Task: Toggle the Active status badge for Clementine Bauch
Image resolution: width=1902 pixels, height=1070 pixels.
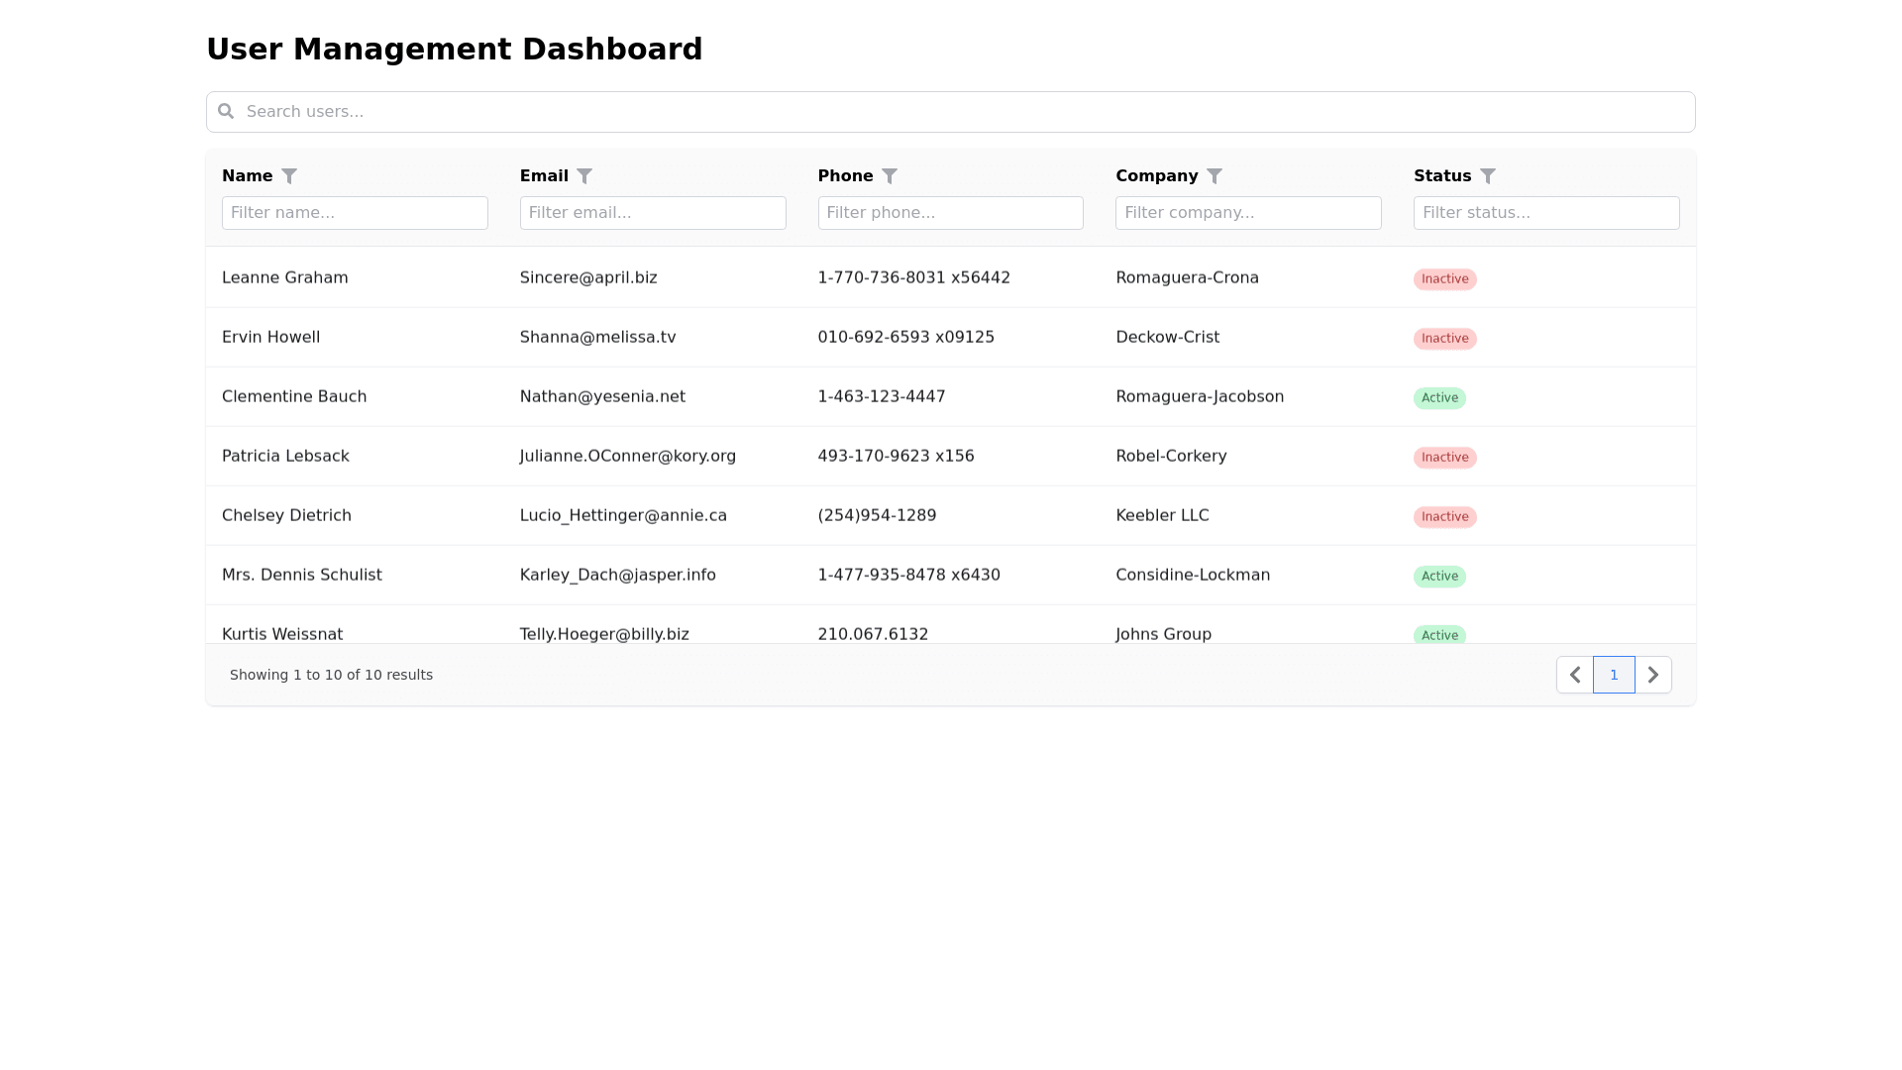Action: click(x=1439, y=397)
